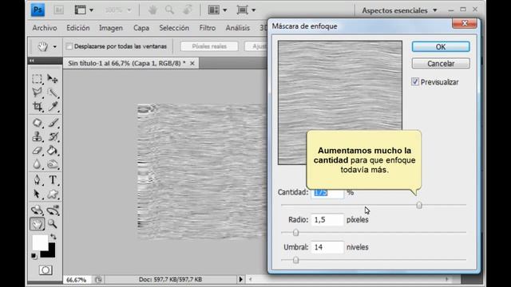The image size is (511, 287).
Task: Click the Photoshop Ps logo icon
Action: (38, 10)
